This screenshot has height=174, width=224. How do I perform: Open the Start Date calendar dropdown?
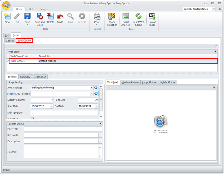coord(52,106)
